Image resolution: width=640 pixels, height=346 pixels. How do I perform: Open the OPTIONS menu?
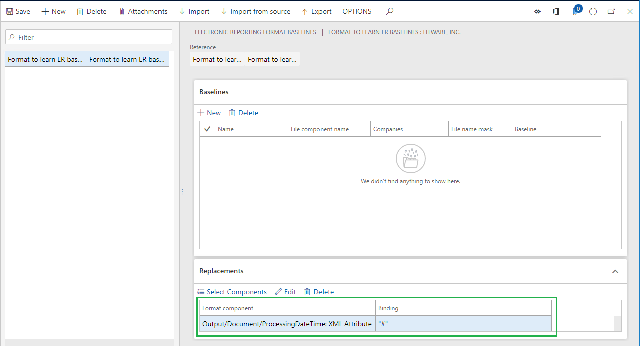(357, 11)
